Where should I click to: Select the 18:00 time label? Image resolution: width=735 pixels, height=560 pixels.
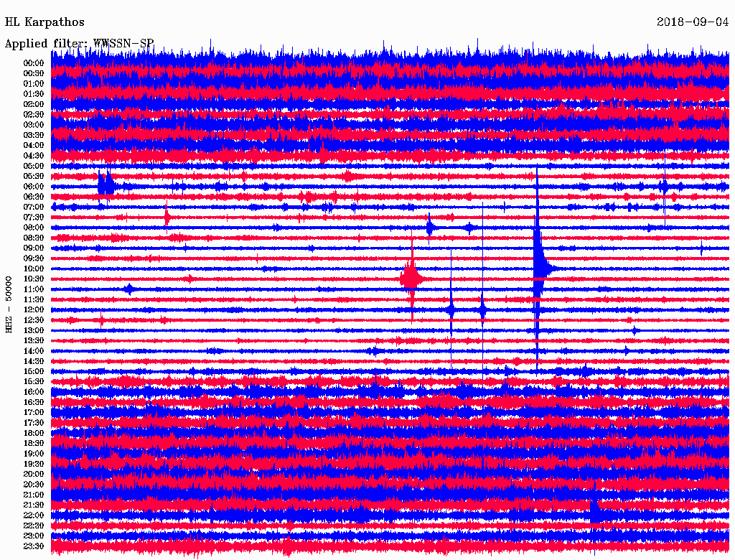[x=34, y=434]
